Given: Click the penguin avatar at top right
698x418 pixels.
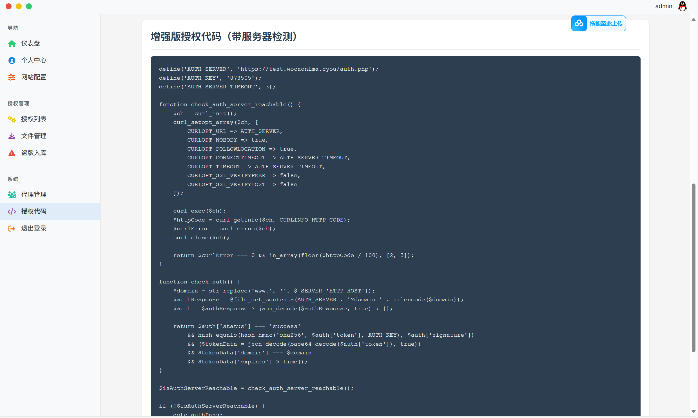Looking at the screenshot, I should click(x=682, y=6).
